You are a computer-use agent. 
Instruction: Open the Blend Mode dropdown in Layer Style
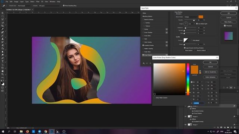point(191,17)
